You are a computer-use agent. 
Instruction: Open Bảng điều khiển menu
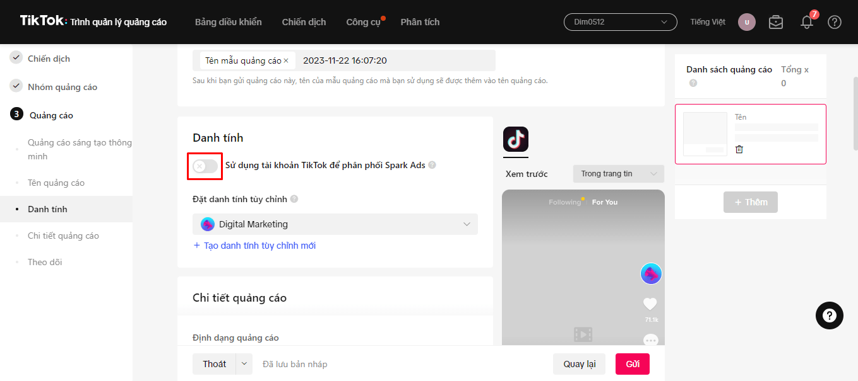tap(229, 22)
